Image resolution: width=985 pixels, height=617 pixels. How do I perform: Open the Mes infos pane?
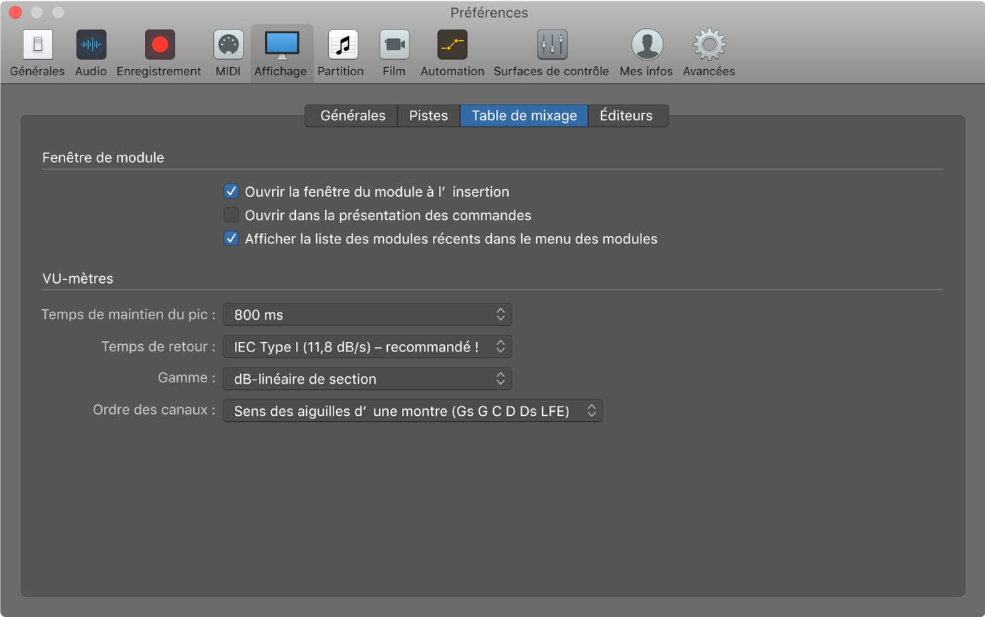point(646,46)
